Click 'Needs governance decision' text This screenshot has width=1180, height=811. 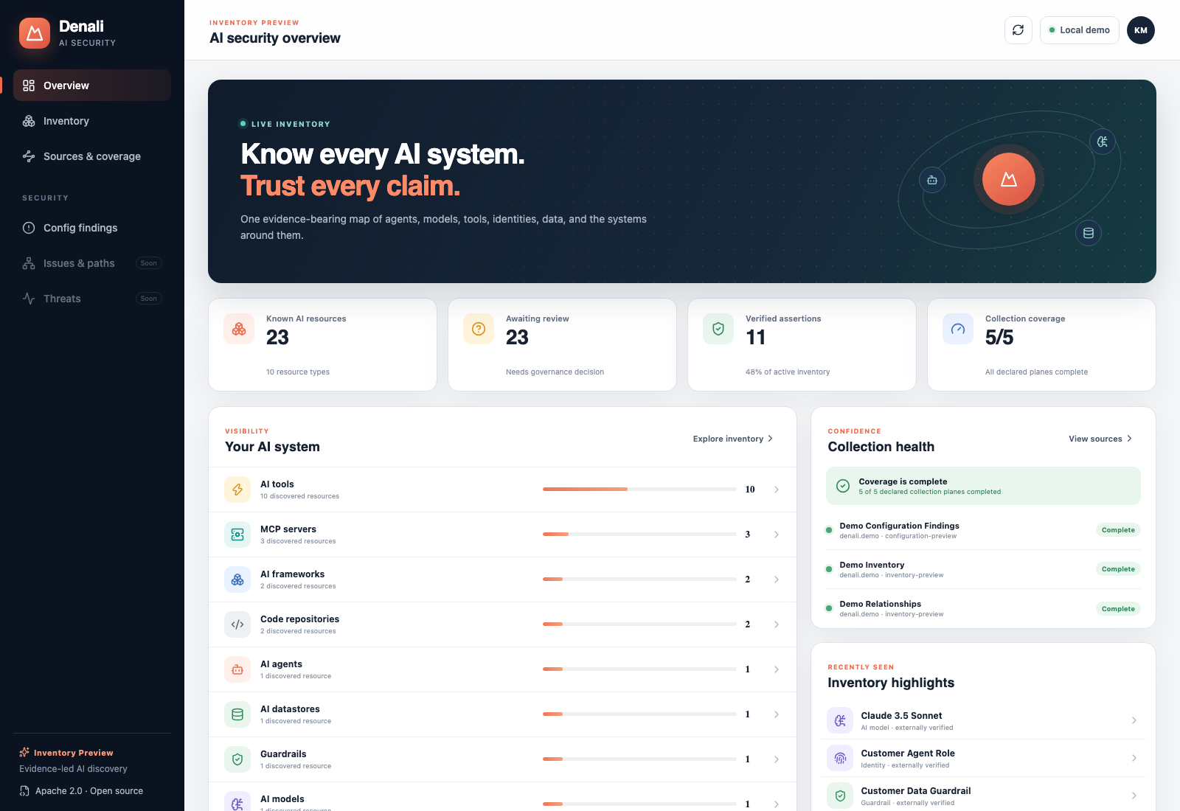555,372
